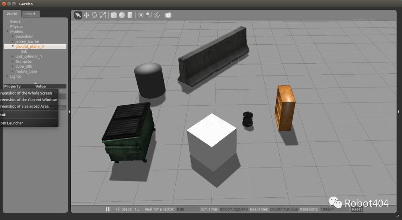The width and height of the screenshot is (402, 220).
Task: Switch to the World tab
Action: 12,14
